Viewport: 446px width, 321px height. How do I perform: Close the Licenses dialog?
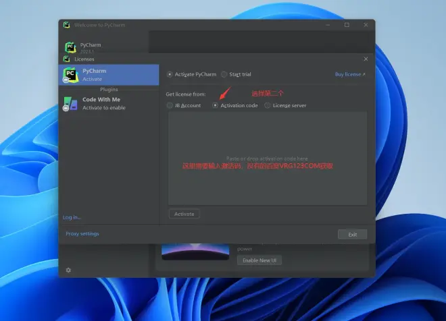366,59
